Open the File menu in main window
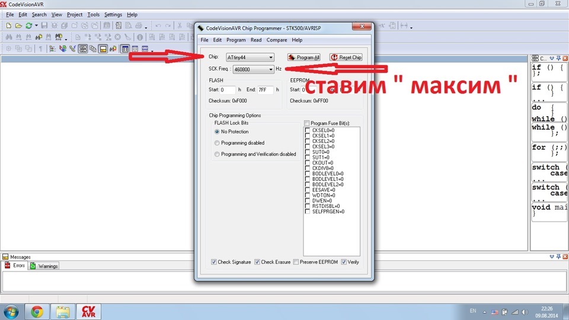 pos(10,14)
